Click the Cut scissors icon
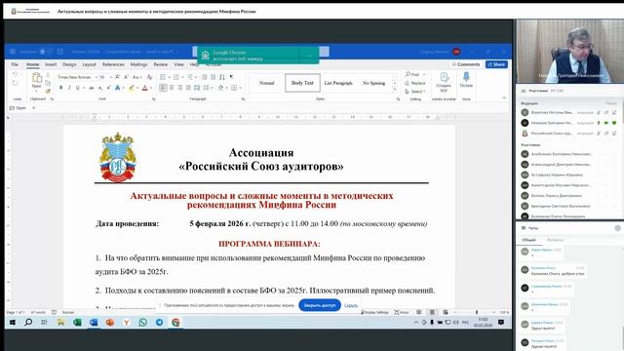 click(x=48, y=75)
